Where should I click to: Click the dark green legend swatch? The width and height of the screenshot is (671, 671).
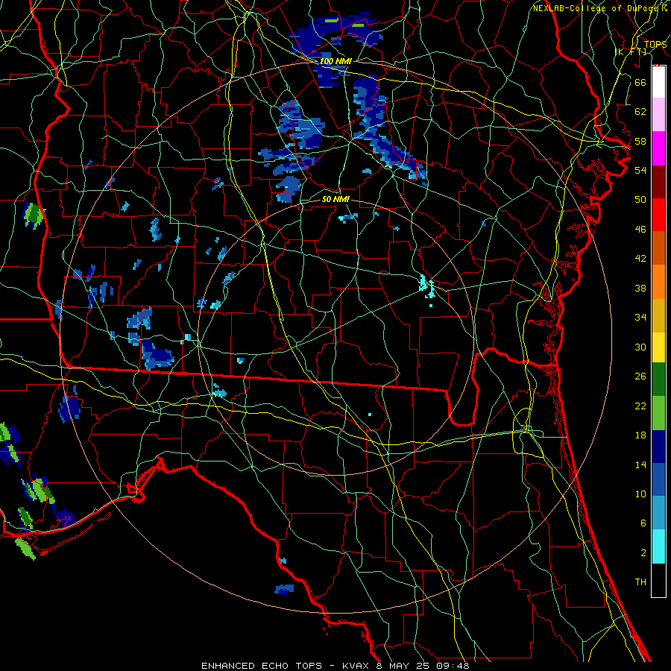(x=658, y=379)
